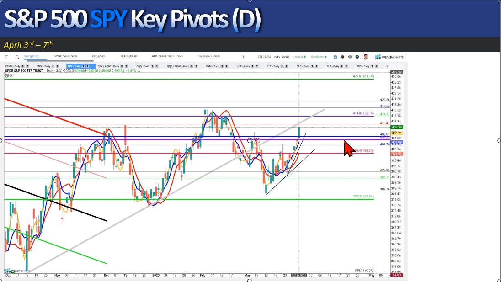501x282 pixels.
Task: Click the help question mark icon
Action: point(357,57)
